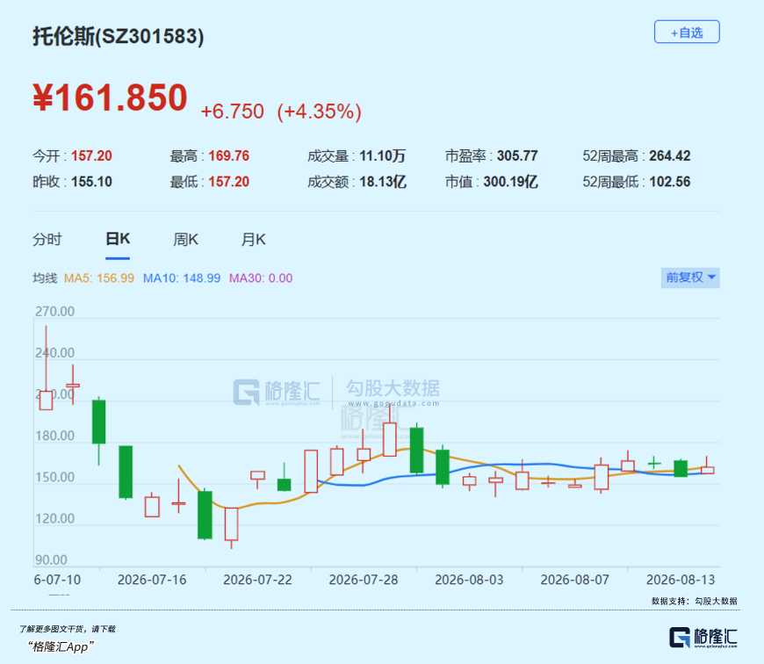Click the last candlestick on the chart

click(707, 467)
